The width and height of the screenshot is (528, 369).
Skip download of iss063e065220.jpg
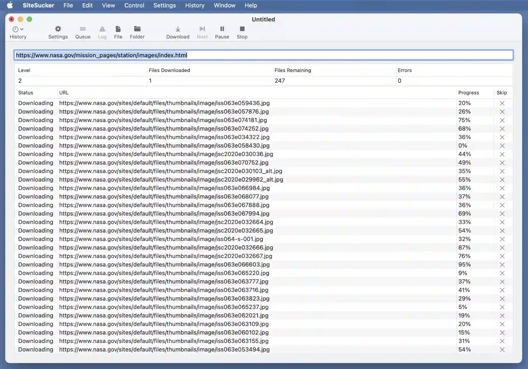pos(502,273)
